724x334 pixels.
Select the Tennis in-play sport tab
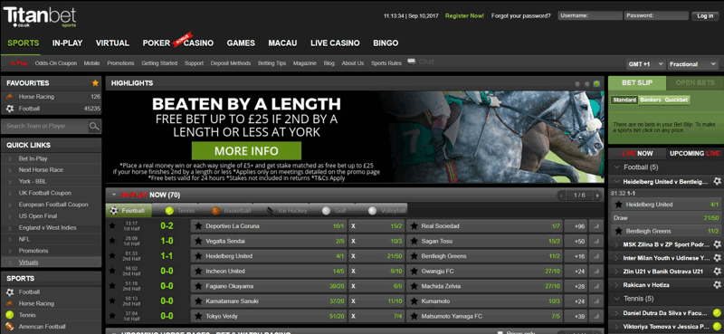point(179,211)
